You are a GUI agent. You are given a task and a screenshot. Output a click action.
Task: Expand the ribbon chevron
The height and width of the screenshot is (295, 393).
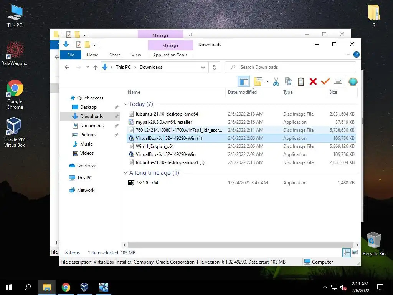point(348,55)
